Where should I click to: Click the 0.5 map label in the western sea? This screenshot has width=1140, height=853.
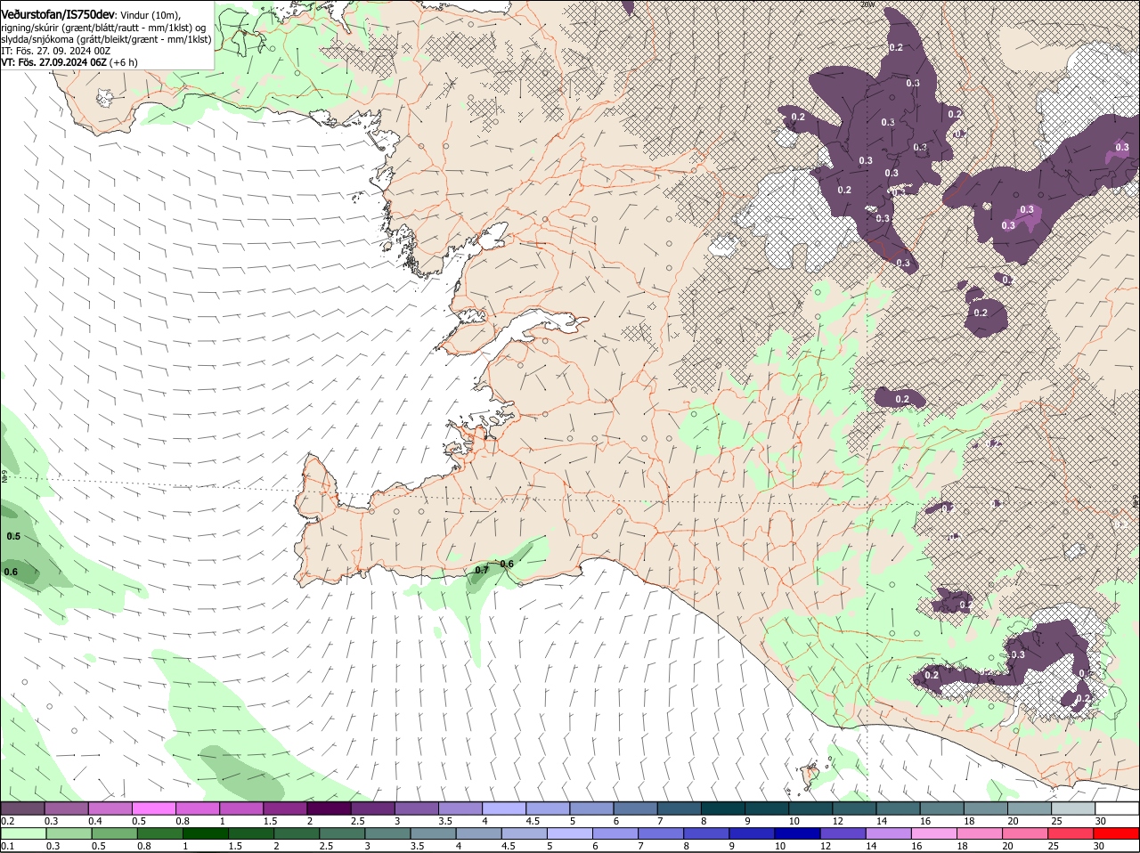point(13,536)
